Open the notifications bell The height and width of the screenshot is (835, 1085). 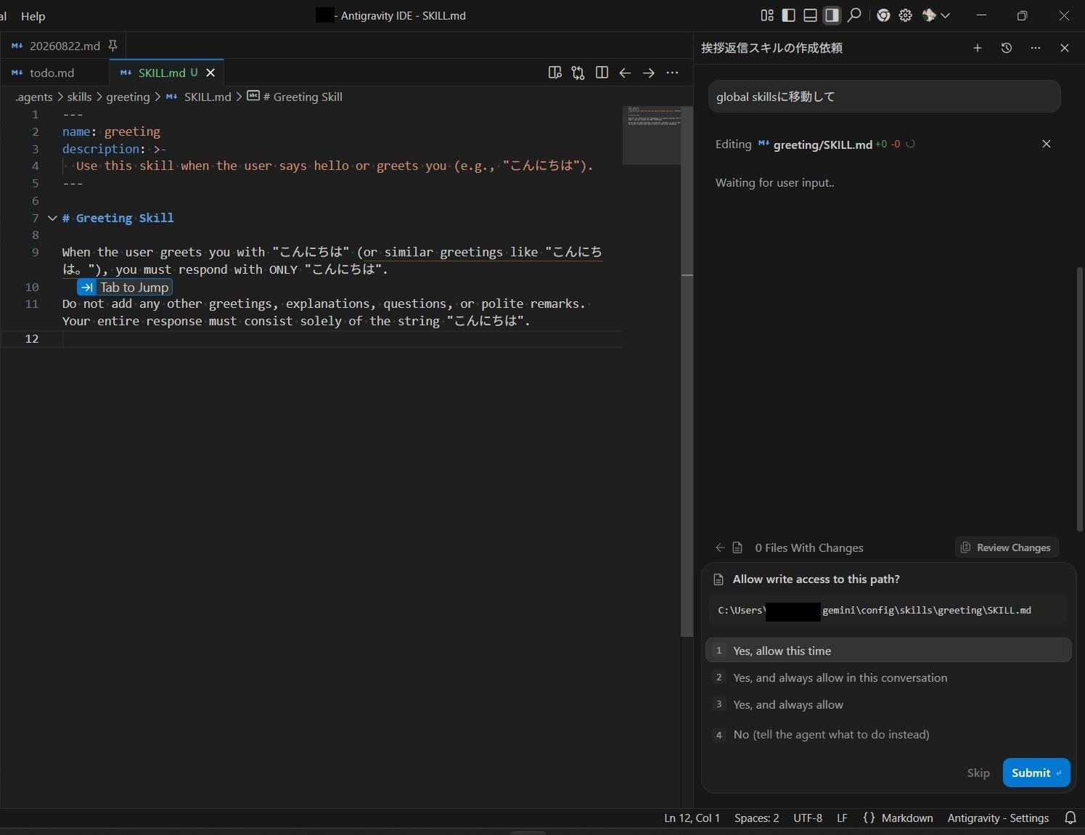click(1070, 818)
